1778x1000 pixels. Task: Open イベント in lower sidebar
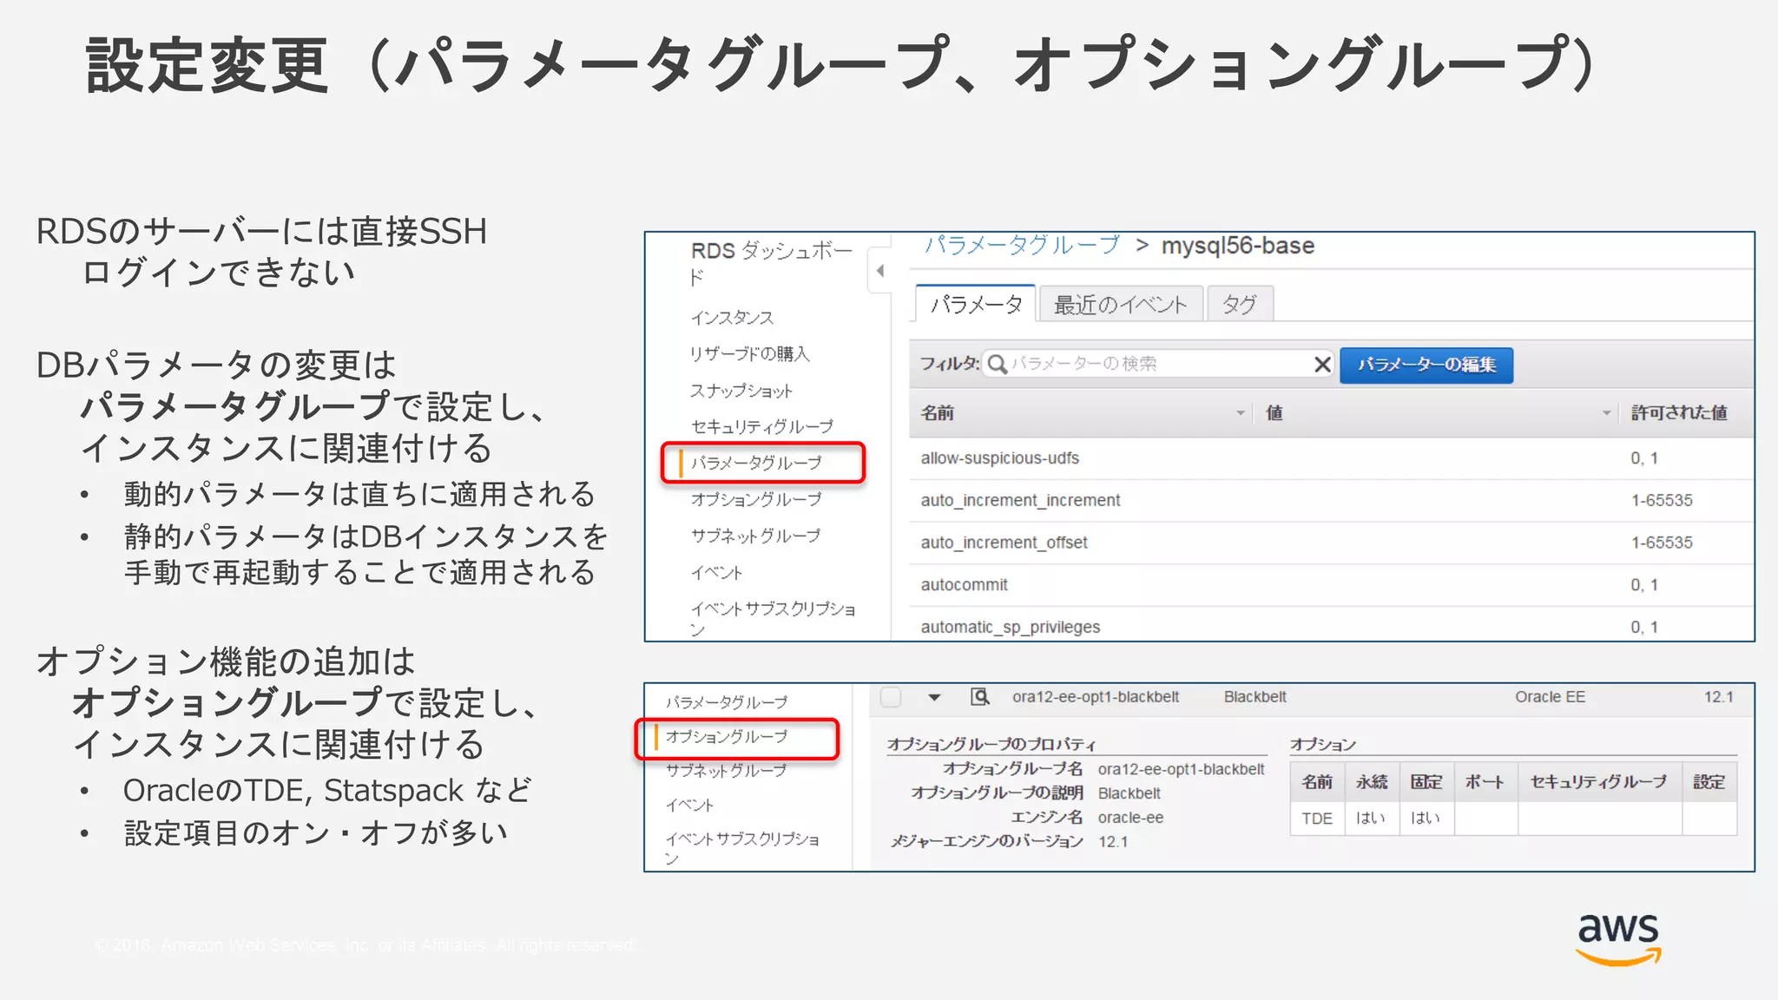click(689, 806)
